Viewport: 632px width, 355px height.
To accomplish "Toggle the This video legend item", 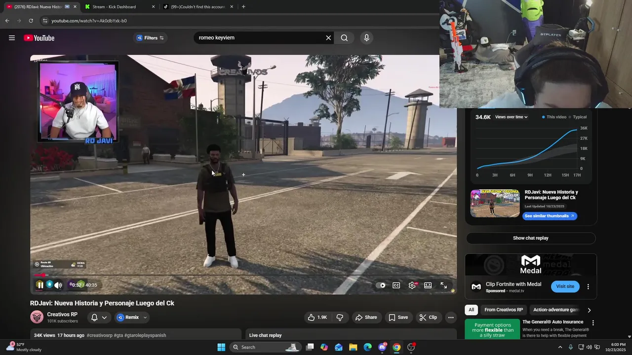I will 554,117.
